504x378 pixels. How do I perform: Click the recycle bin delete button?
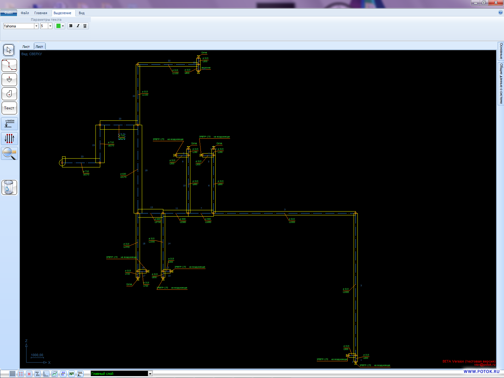pyautogui.click(x=9, y=187)
